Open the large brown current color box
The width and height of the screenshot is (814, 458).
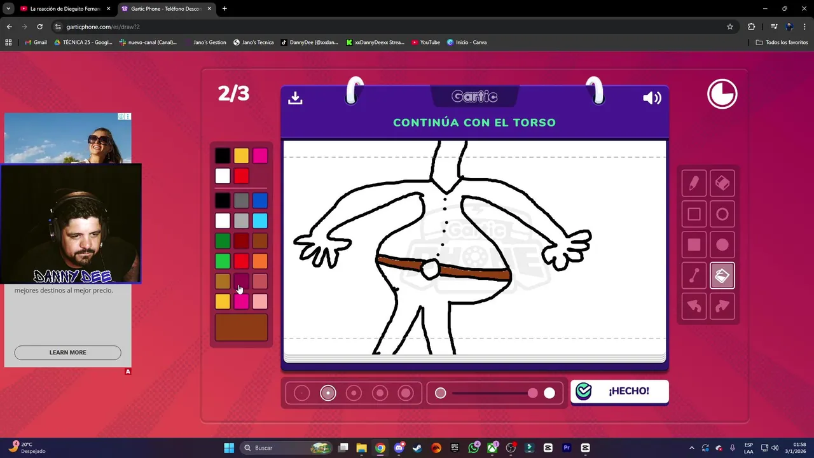pyautogui.click(x=241, y=327)
